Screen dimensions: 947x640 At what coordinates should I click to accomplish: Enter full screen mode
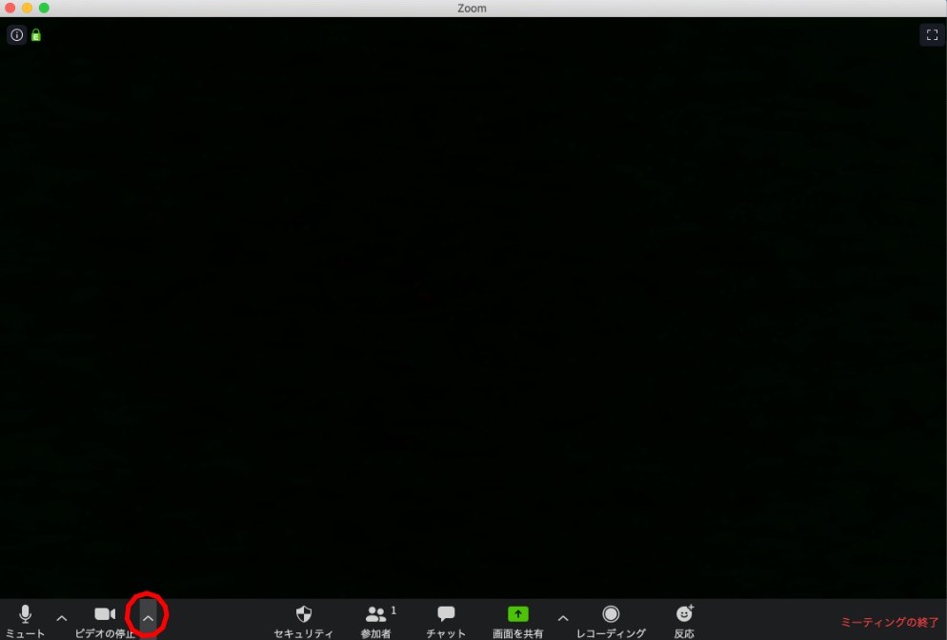pos(931,35)
